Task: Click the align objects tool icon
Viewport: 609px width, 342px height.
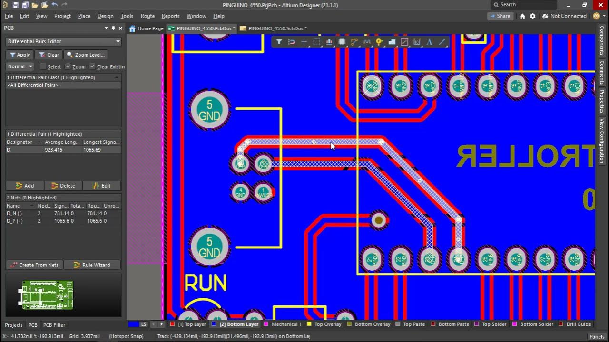Action: tap(329, 42)
